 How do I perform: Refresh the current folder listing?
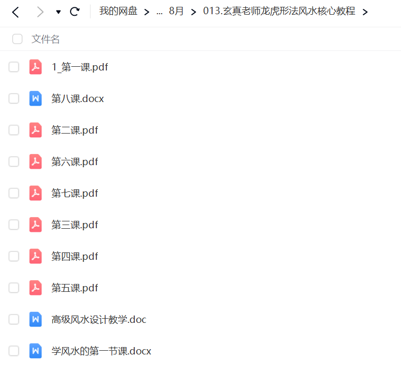click(75, 12)
